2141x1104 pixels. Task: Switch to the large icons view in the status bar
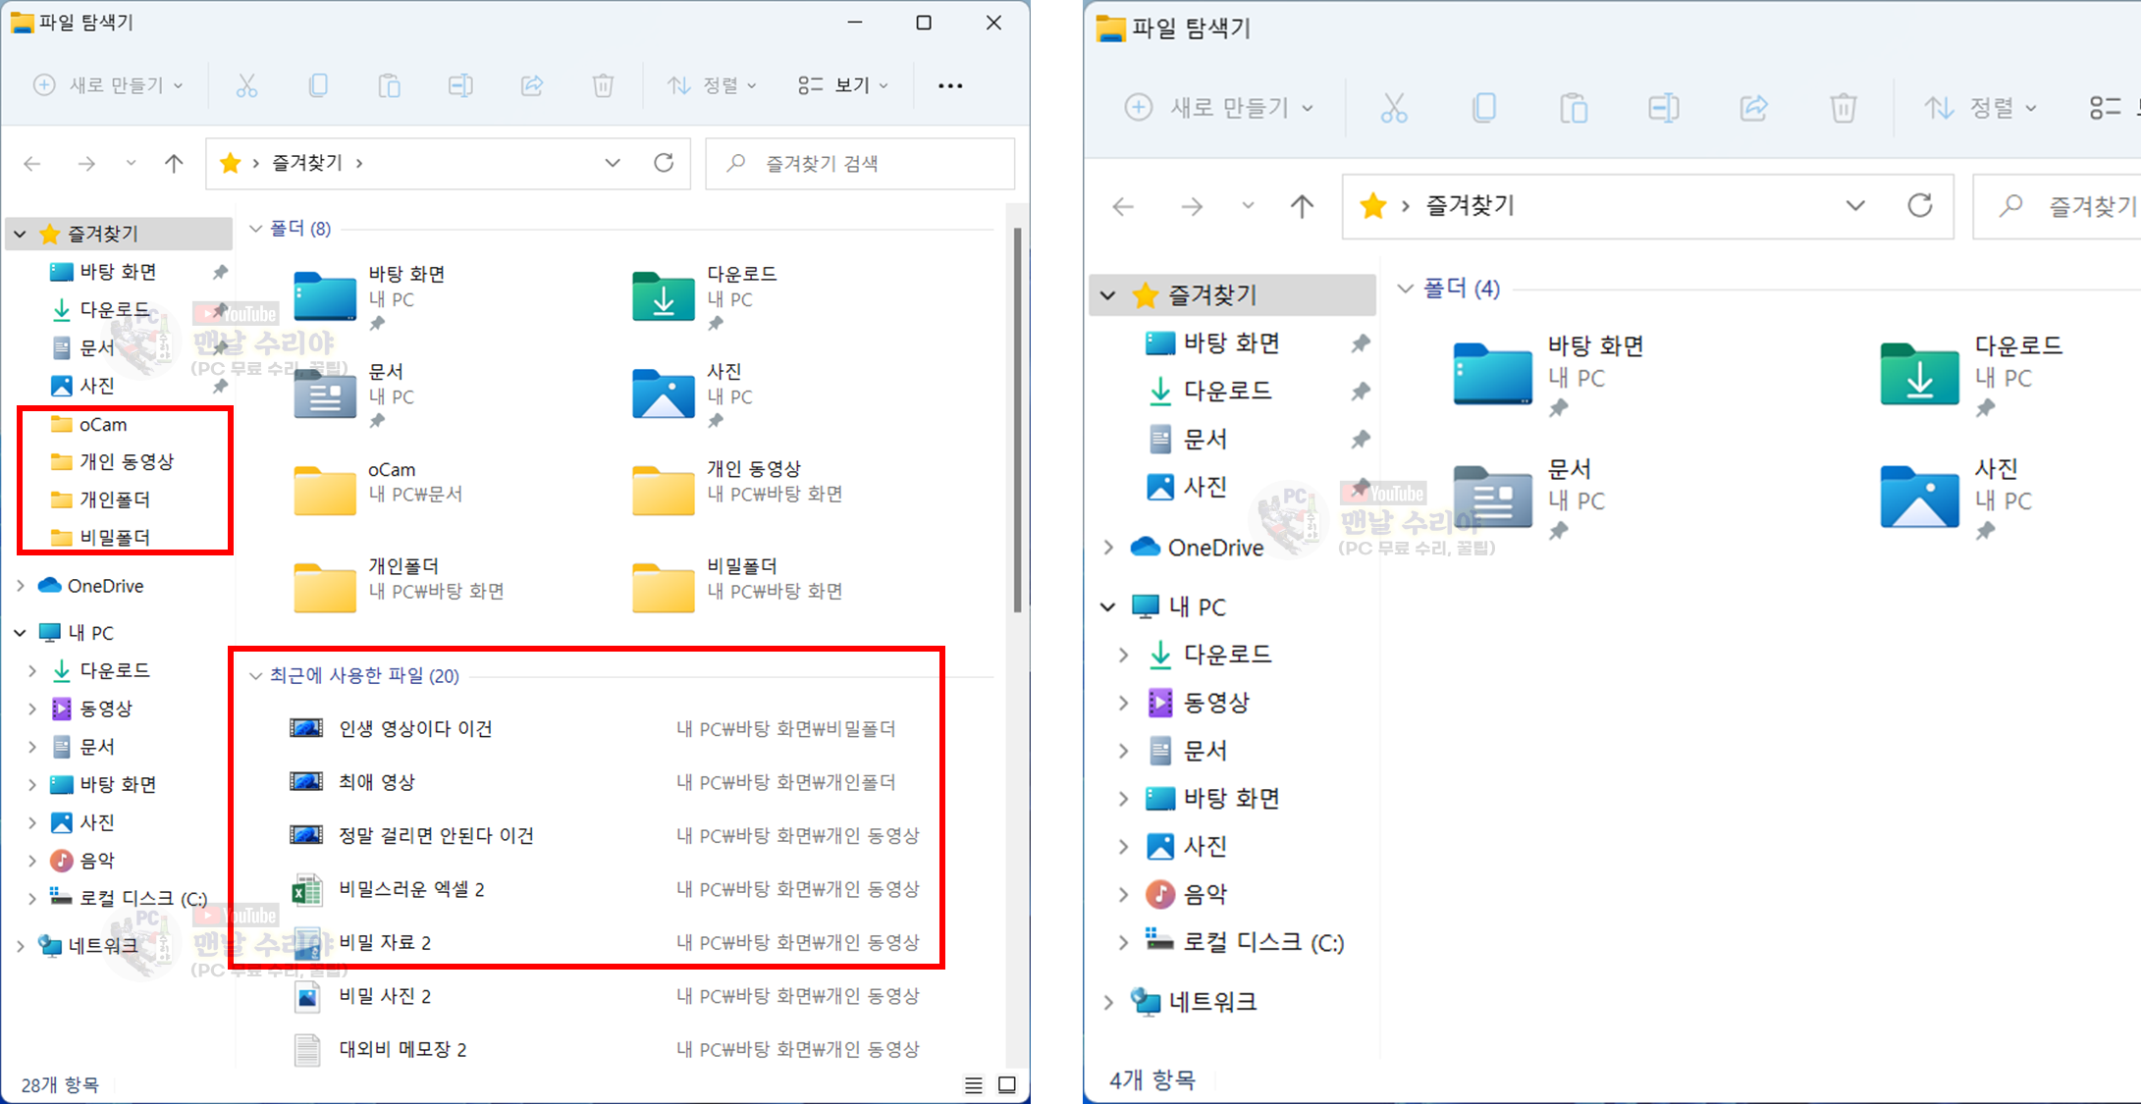coord(1007,1084)
